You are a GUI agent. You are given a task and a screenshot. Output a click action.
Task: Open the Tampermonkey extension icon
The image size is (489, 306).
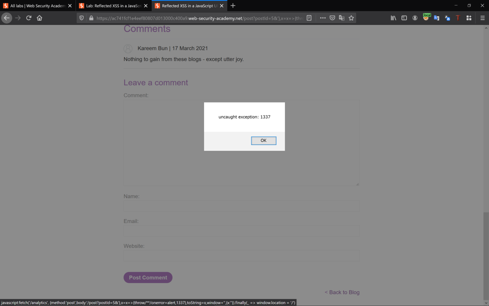point(457,18)
